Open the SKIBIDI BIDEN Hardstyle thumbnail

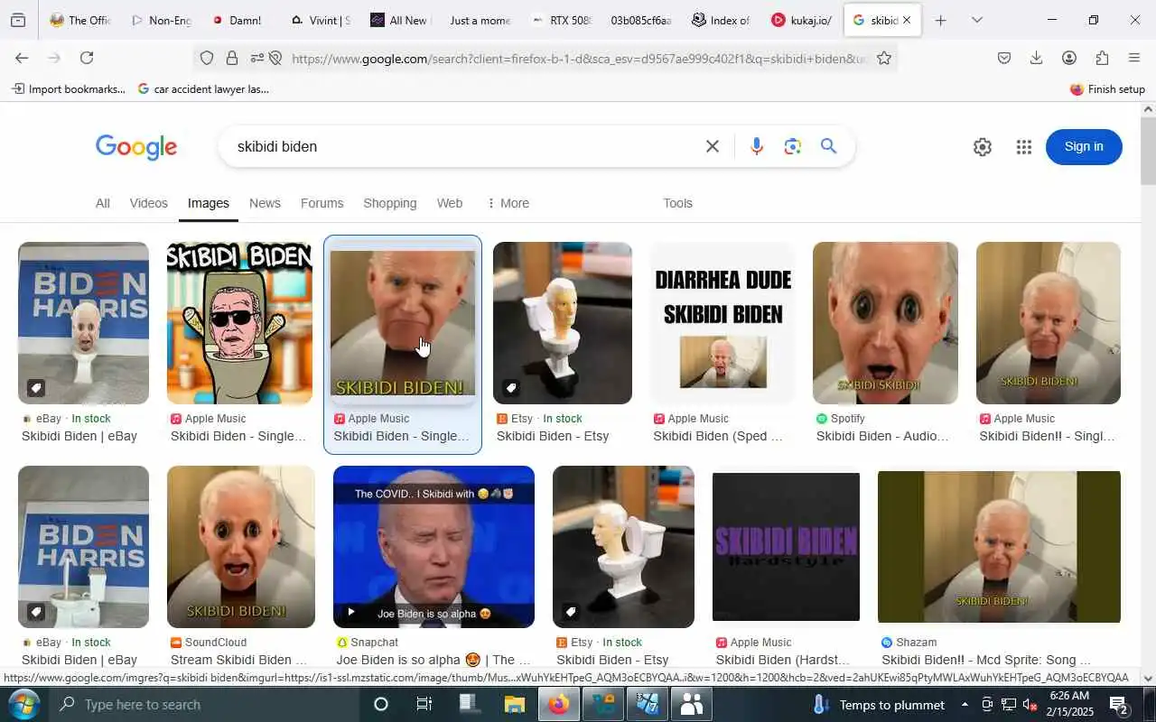tap(786, 547)
